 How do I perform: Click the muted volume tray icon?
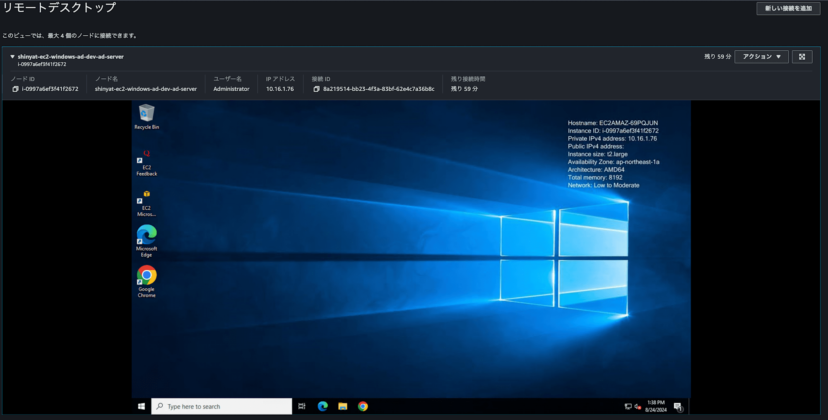click(x=638, y=406)
